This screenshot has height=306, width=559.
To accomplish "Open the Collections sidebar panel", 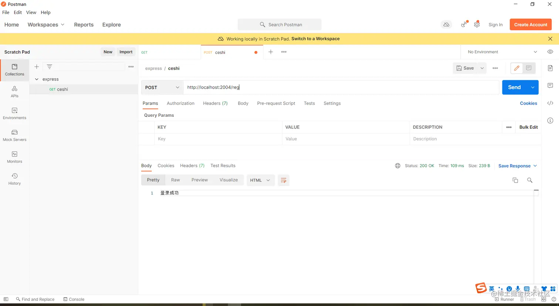I will [x=14, y=70].
